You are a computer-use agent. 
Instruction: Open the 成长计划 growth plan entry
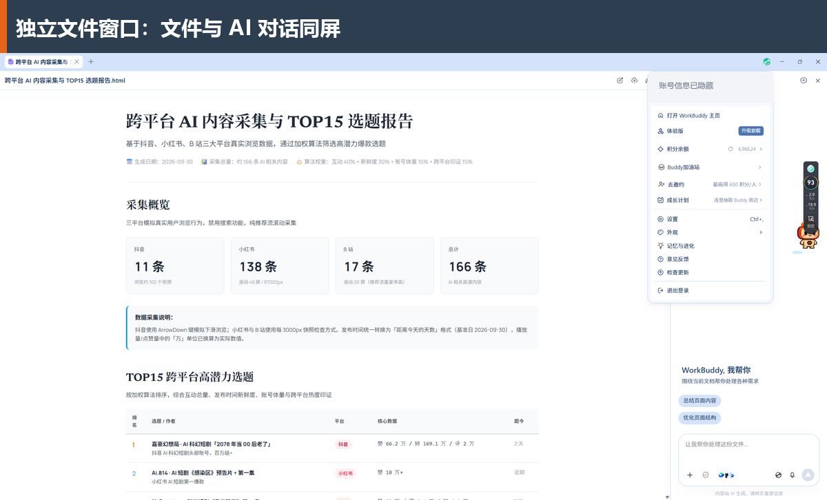711,200
